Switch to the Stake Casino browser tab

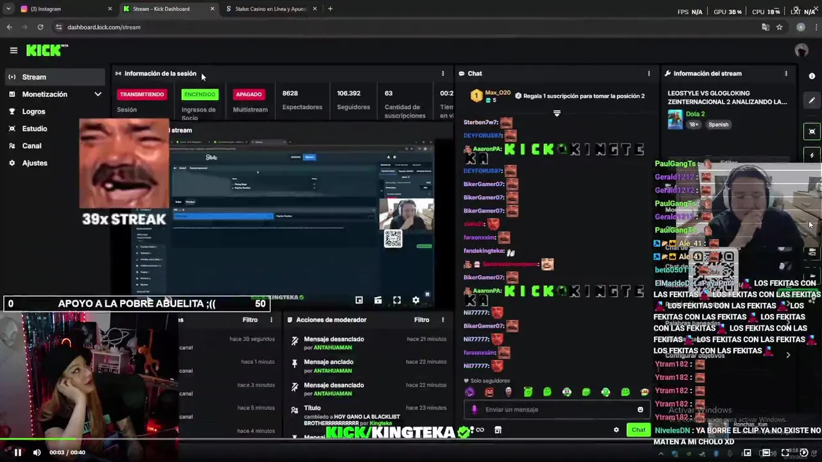point(270,9)
